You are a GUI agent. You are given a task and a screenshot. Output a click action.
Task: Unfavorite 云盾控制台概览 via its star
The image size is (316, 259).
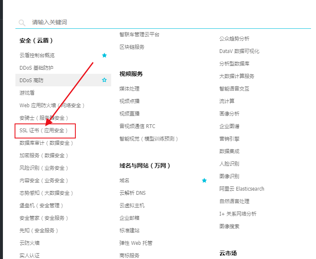pos(104,55)
